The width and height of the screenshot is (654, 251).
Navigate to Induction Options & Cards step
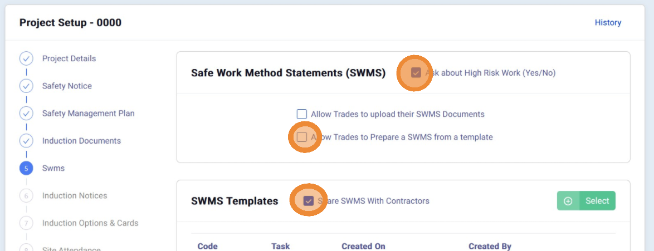(90, 223)
